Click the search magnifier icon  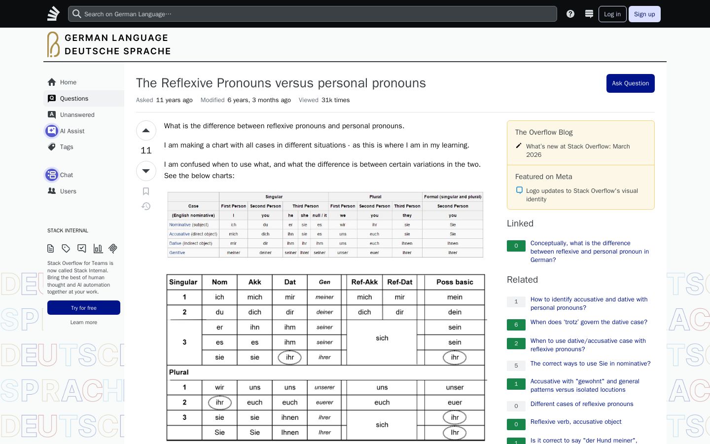[x=76, y=14]
